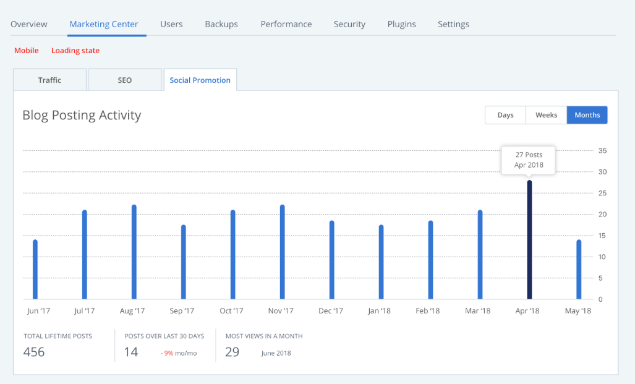Open the Overview tab
The height and width of the screenshot is (384, 635).
coord(29,24)
